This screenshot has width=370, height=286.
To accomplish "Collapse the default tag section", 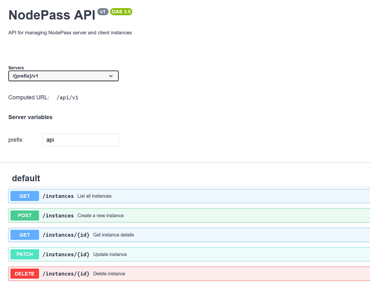I will (26, 178).
